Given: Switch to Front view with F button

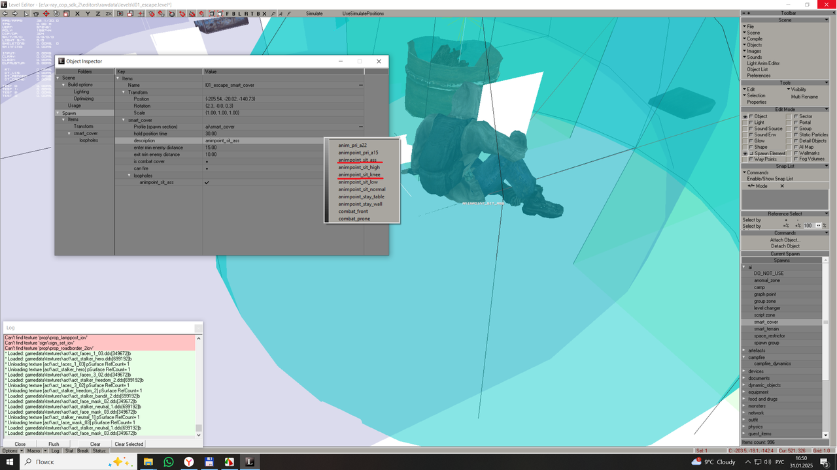Looking at the screenshot, I should pyautogui.click(x=228, y=14).
